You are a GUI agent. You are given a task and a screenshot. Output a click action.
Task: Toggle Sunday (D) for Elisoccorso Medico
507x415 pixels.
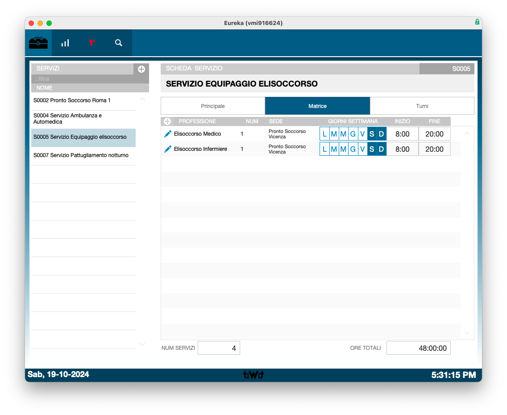(x=381, y=134)
